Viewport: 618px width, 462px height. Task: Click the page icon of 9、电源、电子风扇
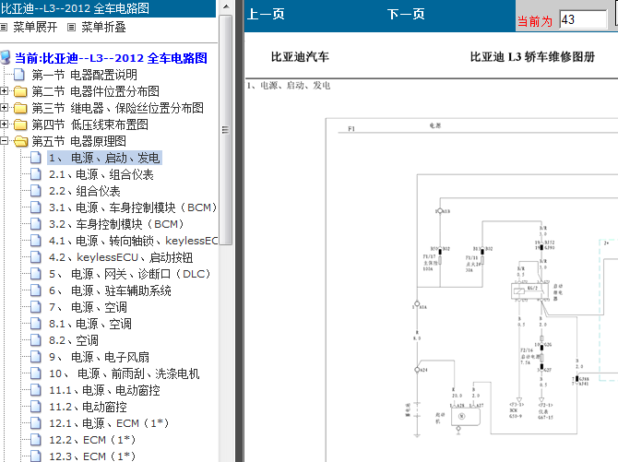click(36, 357)
